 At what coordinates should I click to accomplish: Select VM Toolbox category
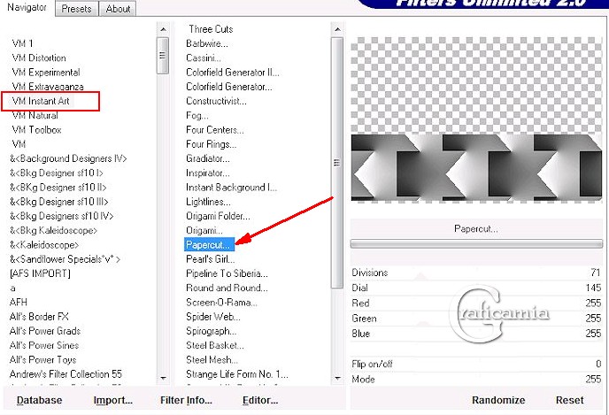pos(36,130)
